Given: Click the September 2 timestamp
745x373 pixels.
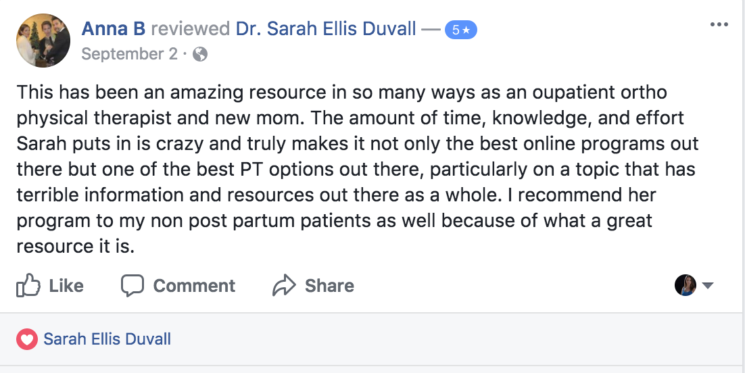Looking at the screenshot, I should coord(130,54).
